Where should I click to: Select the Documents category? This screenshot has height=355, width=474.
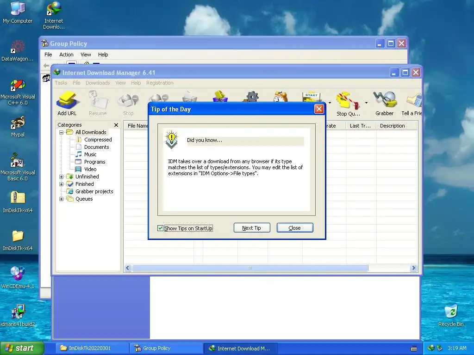tap(96, 147)
